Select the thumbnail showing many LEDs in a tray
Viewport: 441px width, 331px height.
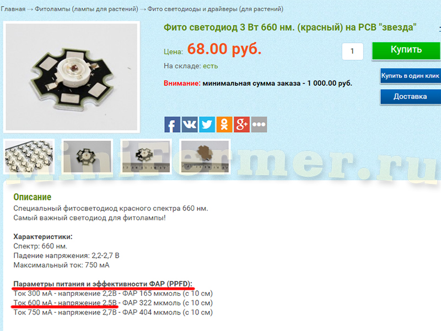point(29,156)
